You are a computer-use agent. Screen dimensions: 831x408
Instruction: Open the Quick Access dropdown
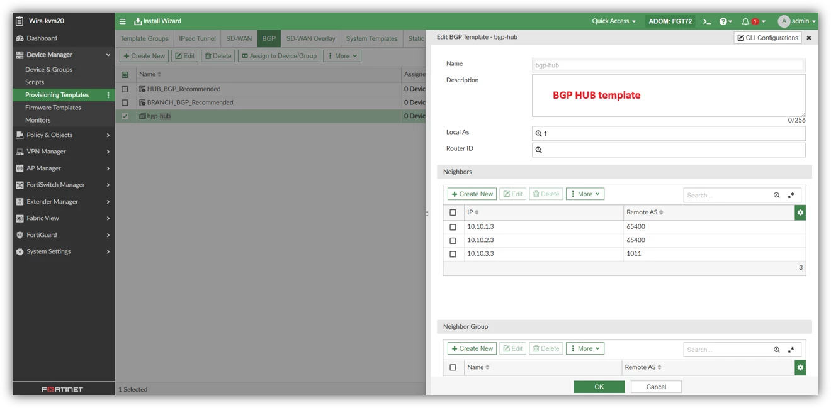614,21
